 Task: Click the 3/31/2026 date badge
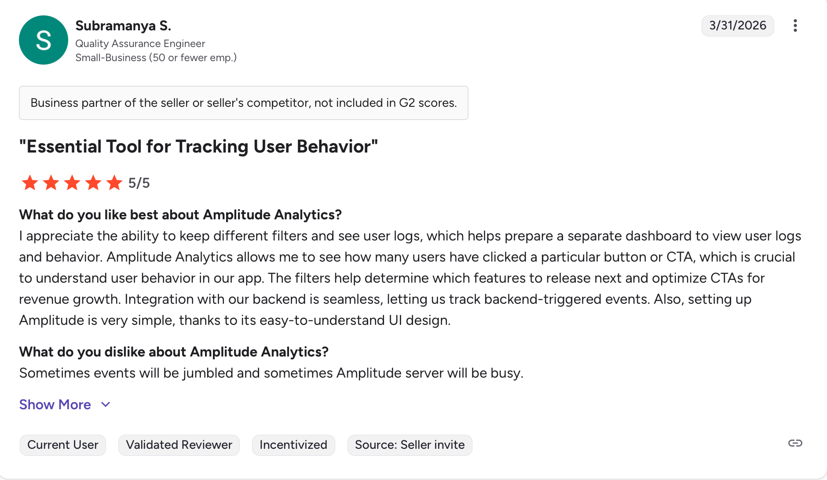738,25
